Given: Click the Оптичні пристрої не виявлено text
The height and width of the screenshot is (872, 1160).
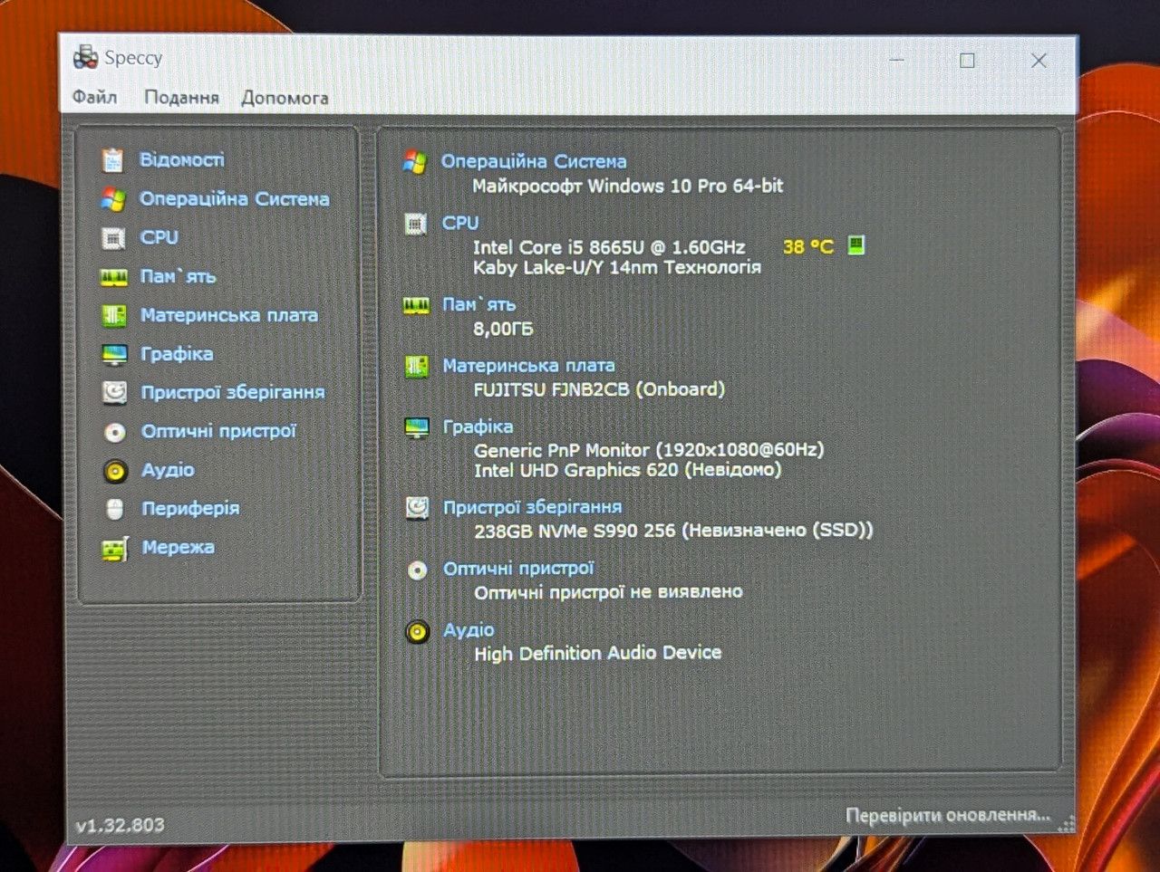Looking at the screenshot, I should [x=609, y=592].
